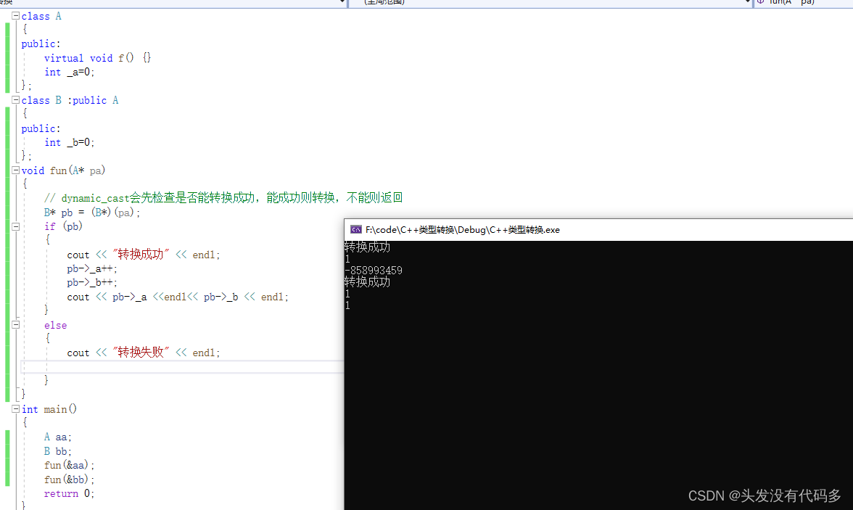Click the "virtual void f() {}" line
This screenshot has height=510, width=853.
(97, 58)
